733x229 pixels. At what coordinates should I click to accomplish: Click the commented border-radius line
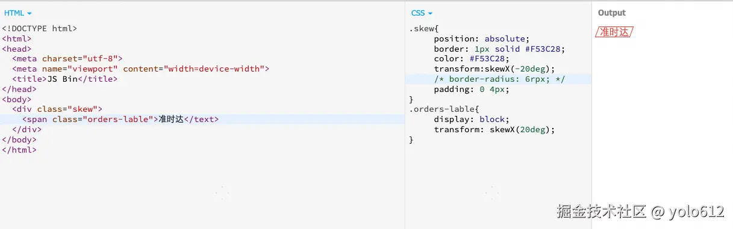click(x=499, y=79)
